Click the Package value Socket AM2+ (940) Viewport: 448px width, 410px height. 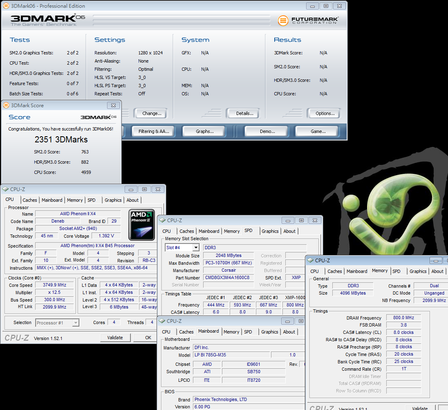point(78,228)
